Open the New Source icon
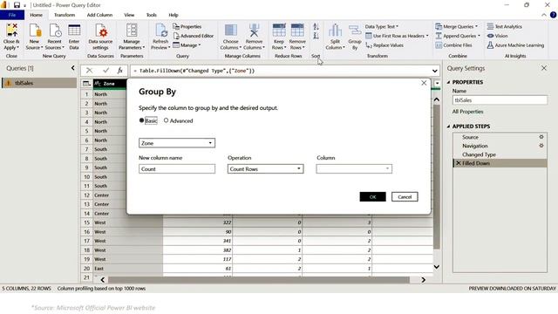The image size is (558, 314). [35, 31]
